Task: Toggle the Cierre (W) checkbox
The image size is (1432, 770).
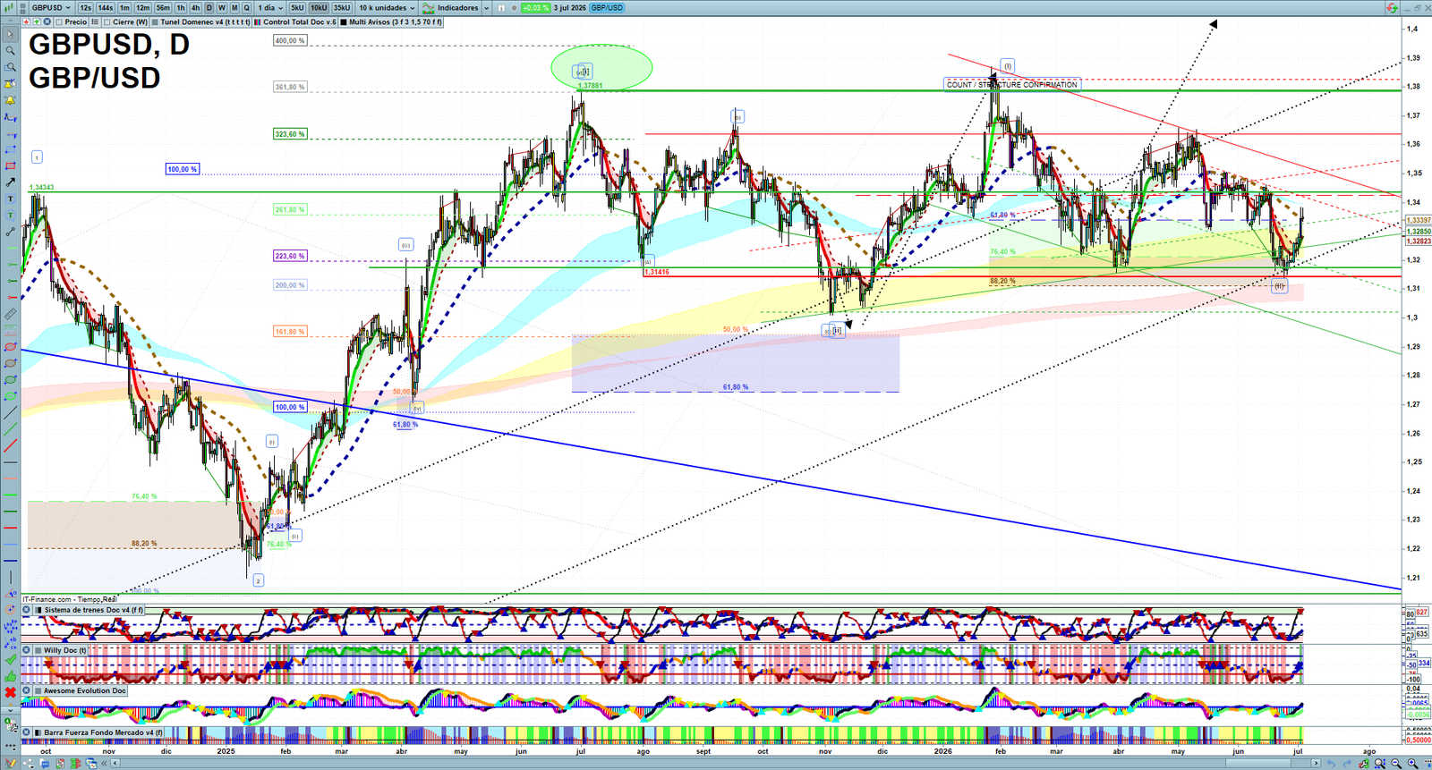Action: 107,21
